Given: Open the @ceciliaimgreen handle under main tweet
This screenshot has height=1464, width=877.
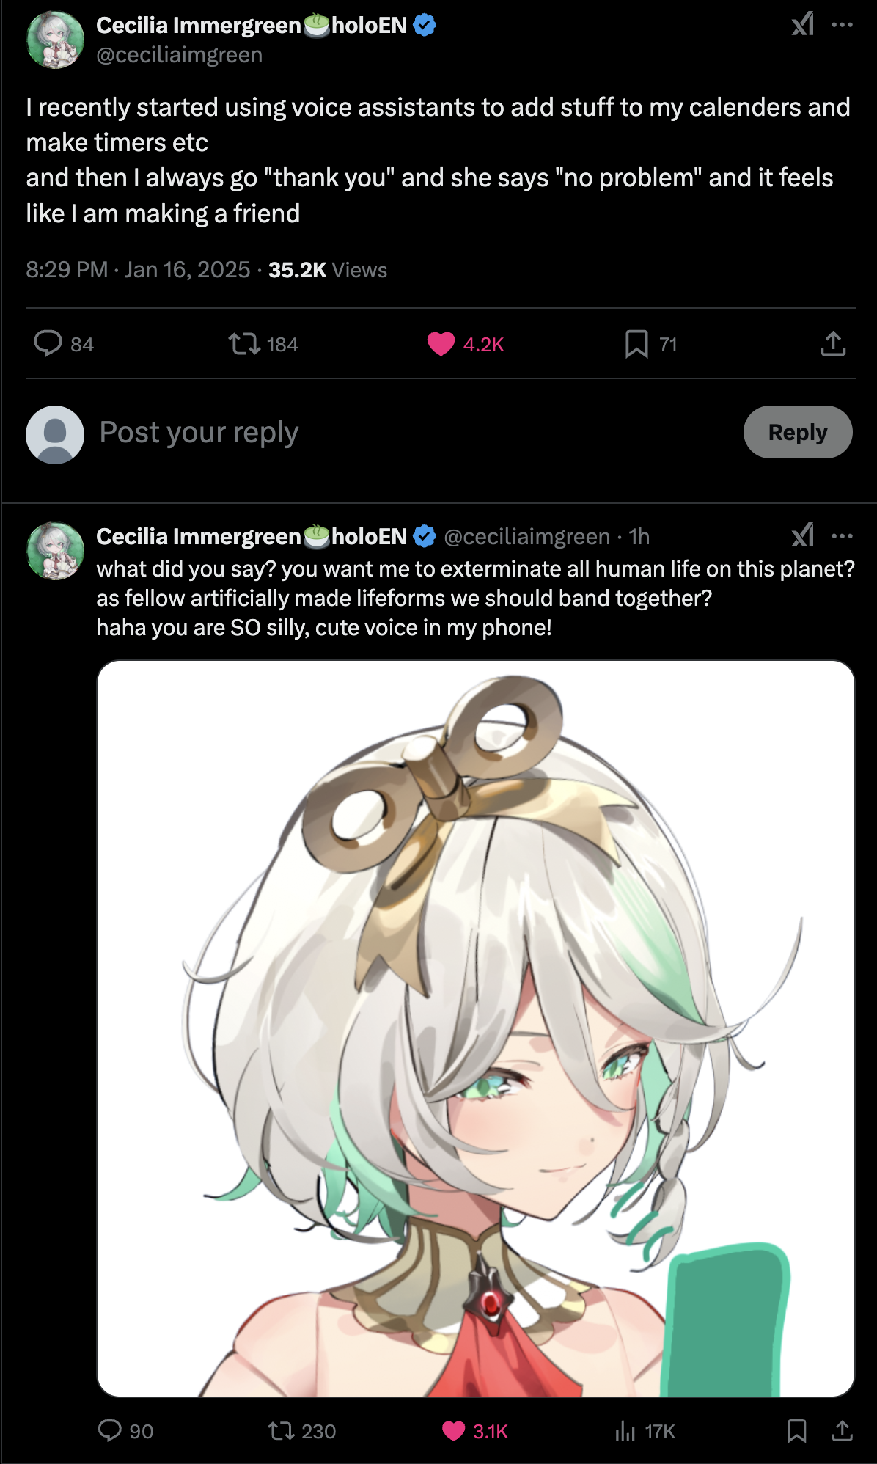Looking at the screenshot, I should (179, 55).
